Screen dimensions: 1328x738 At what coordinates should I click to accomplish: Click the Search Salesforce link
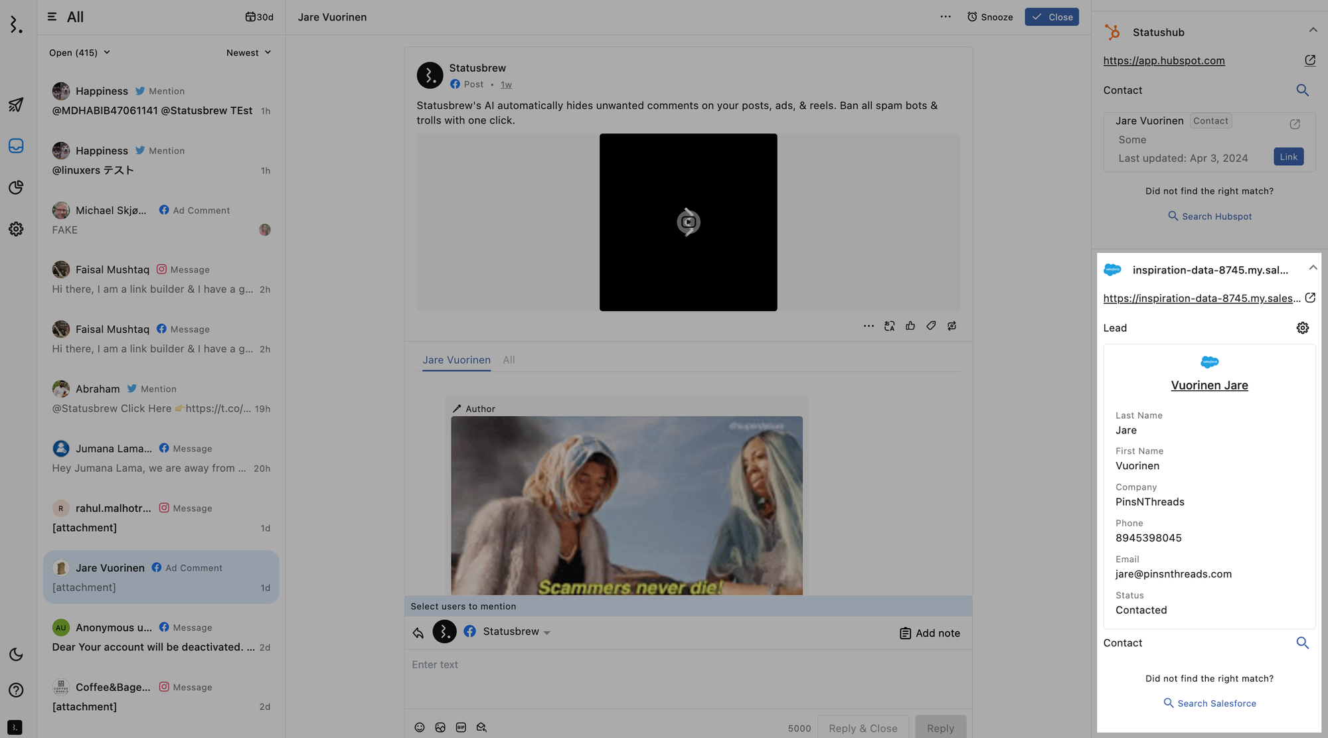(x=1210, y=703)
